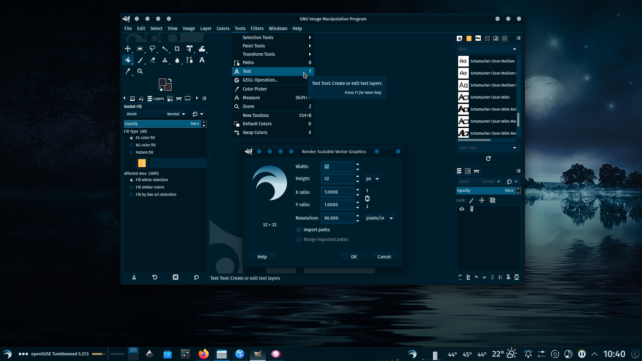
Task: Choose Measure from Tools menu
Action: click(x=273, y=98)
